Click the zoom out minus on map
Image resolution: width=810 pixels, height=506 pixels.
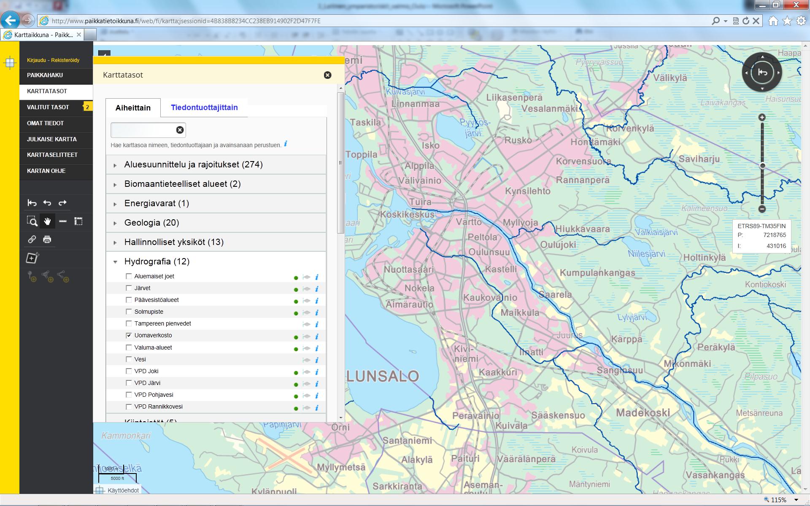[762, 209]
